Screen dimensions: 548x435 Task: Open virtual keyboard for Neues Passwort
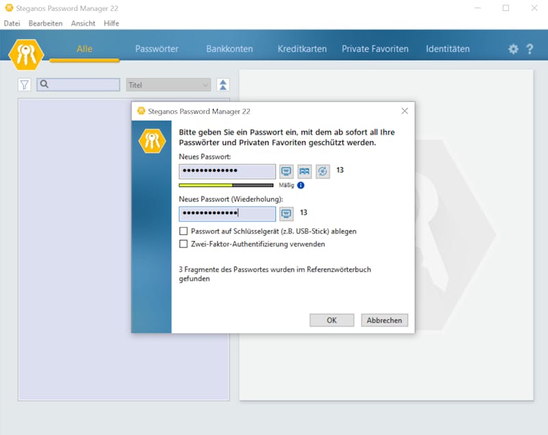[x=286, y=171]
